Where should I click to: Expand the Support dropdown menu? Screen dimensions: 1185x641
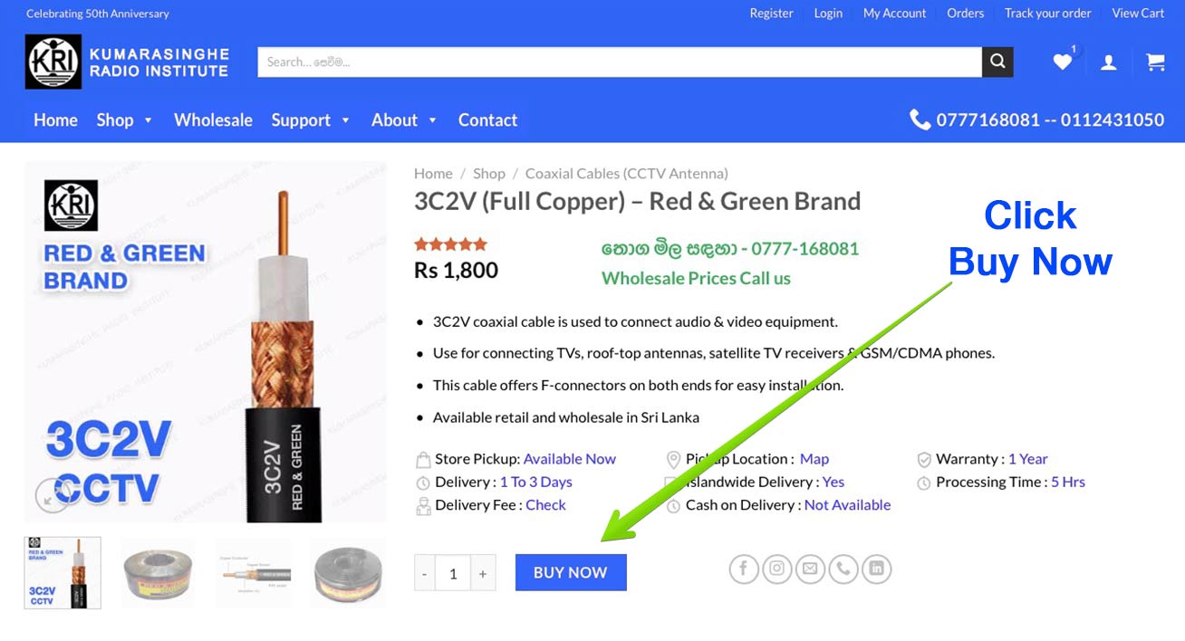point(311,120)
